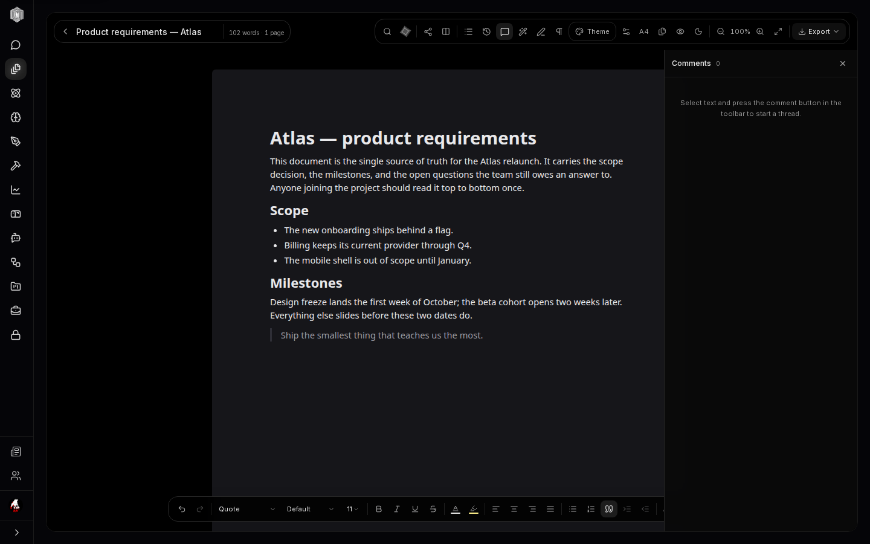
Task: Open the version history clock icon
Action: pos(486,32)
